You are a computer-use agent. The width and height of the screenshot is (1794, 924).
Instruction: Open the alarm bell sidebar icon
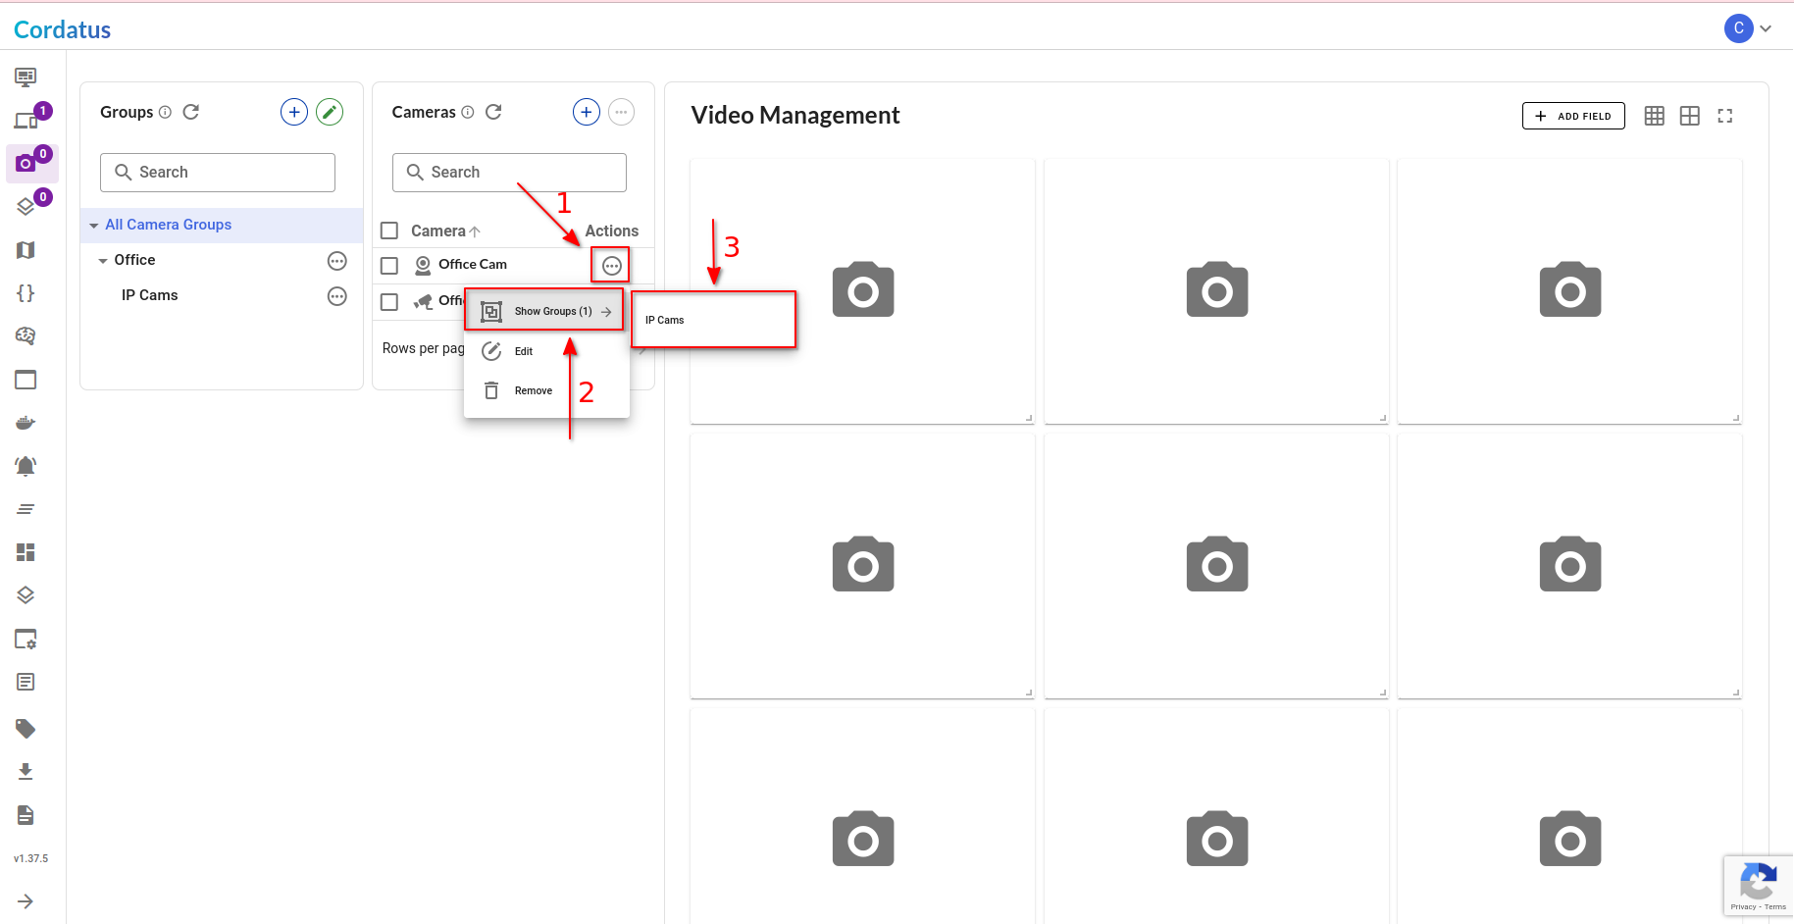point(26,466)
